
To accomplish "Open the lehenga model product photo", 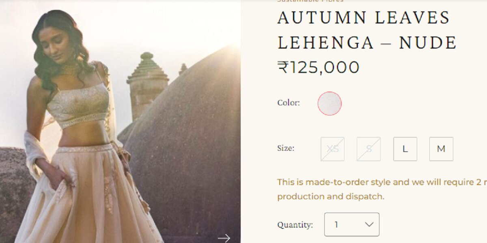I will pos(120,122).
